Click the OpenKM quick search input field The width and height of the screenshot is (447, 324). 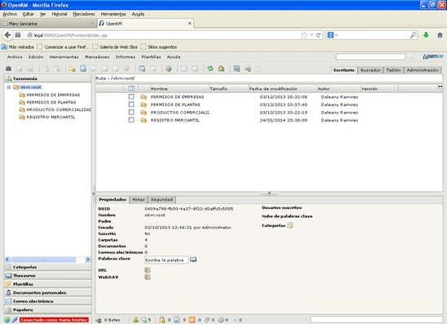click(370, 57)
